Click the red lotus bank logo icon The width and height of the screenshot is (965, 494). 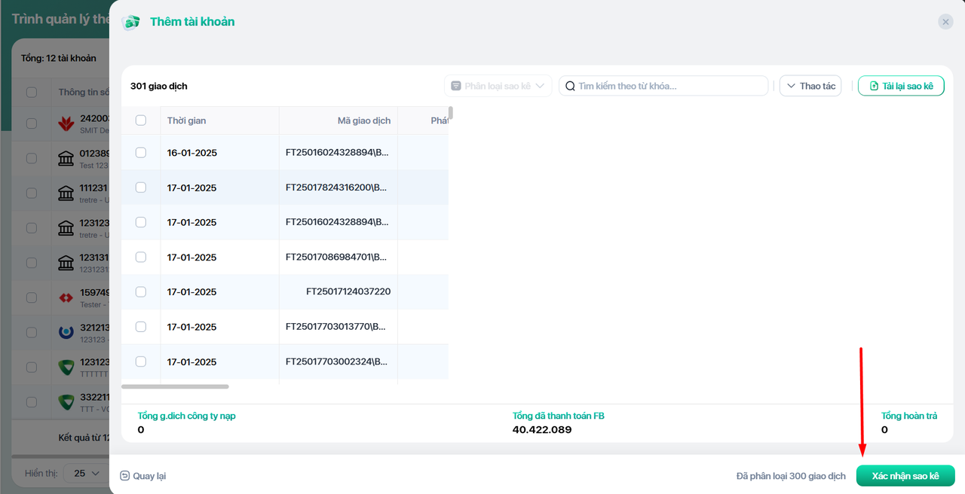pos(66,123)
